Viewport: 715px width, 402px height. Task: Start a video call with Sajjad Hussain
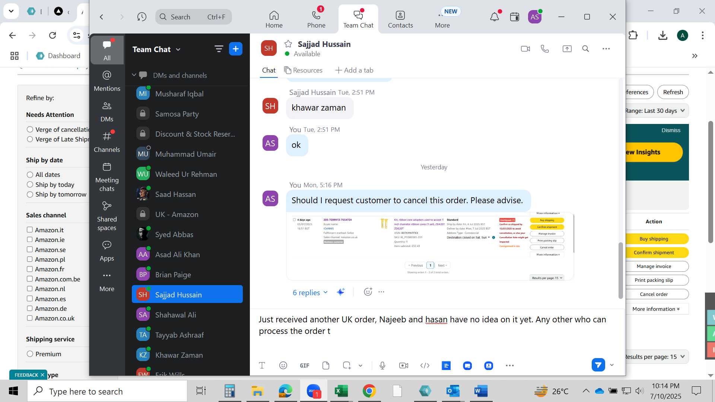[525, 49]
